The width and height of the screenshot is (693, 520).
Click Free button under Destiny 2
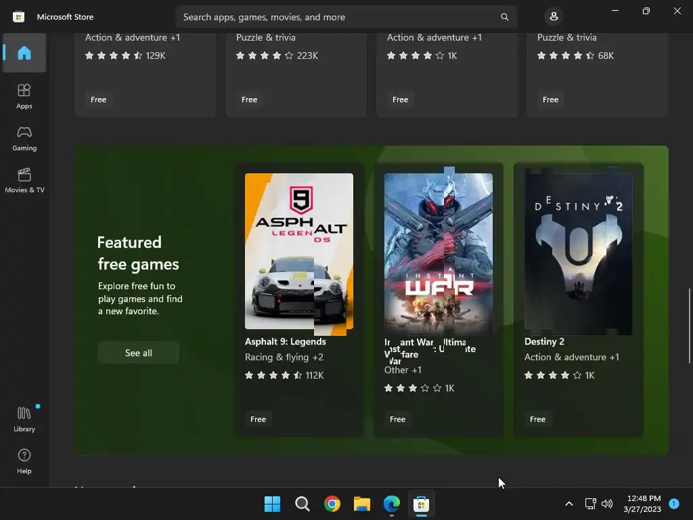pos(537,419)
